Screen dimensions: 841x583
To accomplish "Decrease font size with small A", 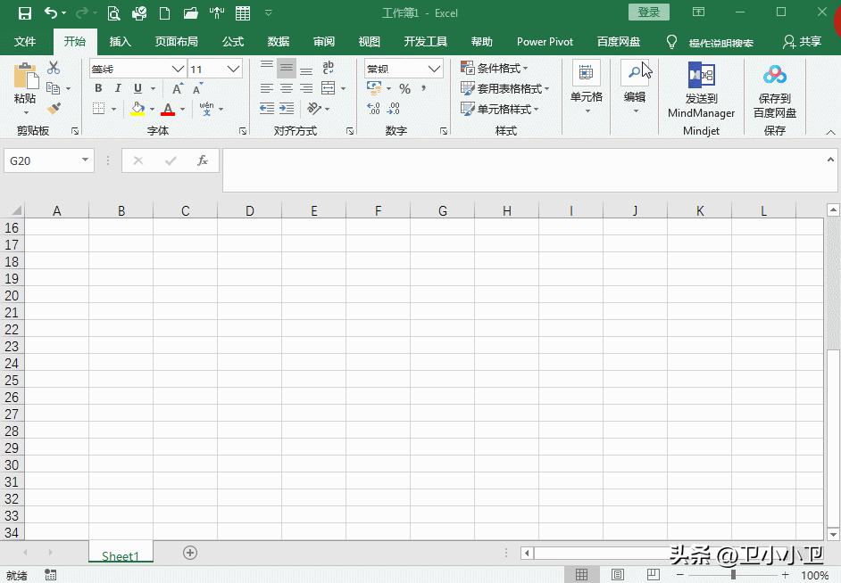I will [198, 88].
